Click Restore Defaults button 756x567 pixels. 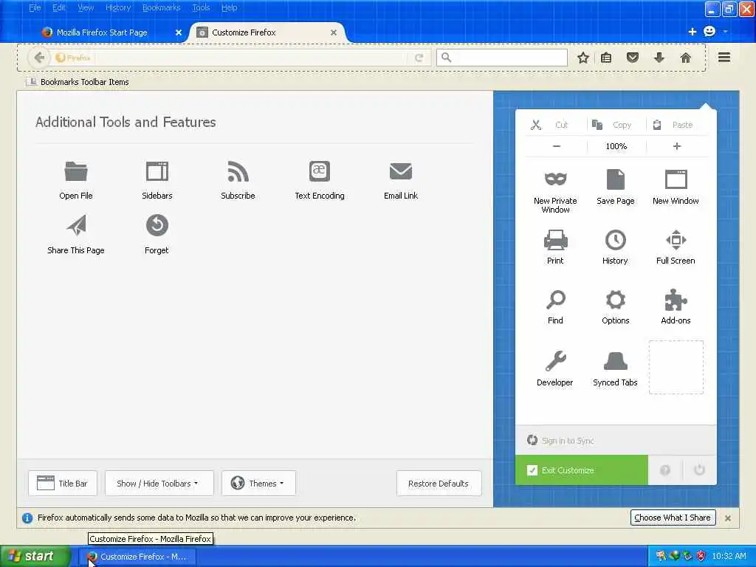point(439,483)
